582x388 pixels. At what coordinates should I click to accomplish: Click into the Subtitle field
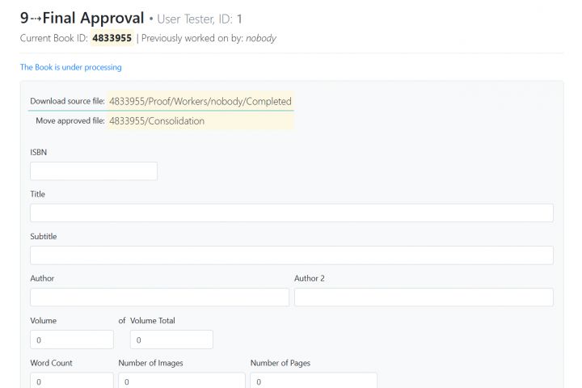tap(291, 255)
